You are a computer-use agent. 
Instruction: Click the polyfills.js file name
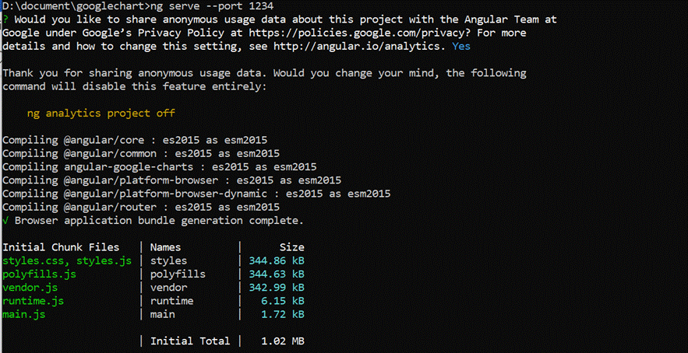[39, 274]
